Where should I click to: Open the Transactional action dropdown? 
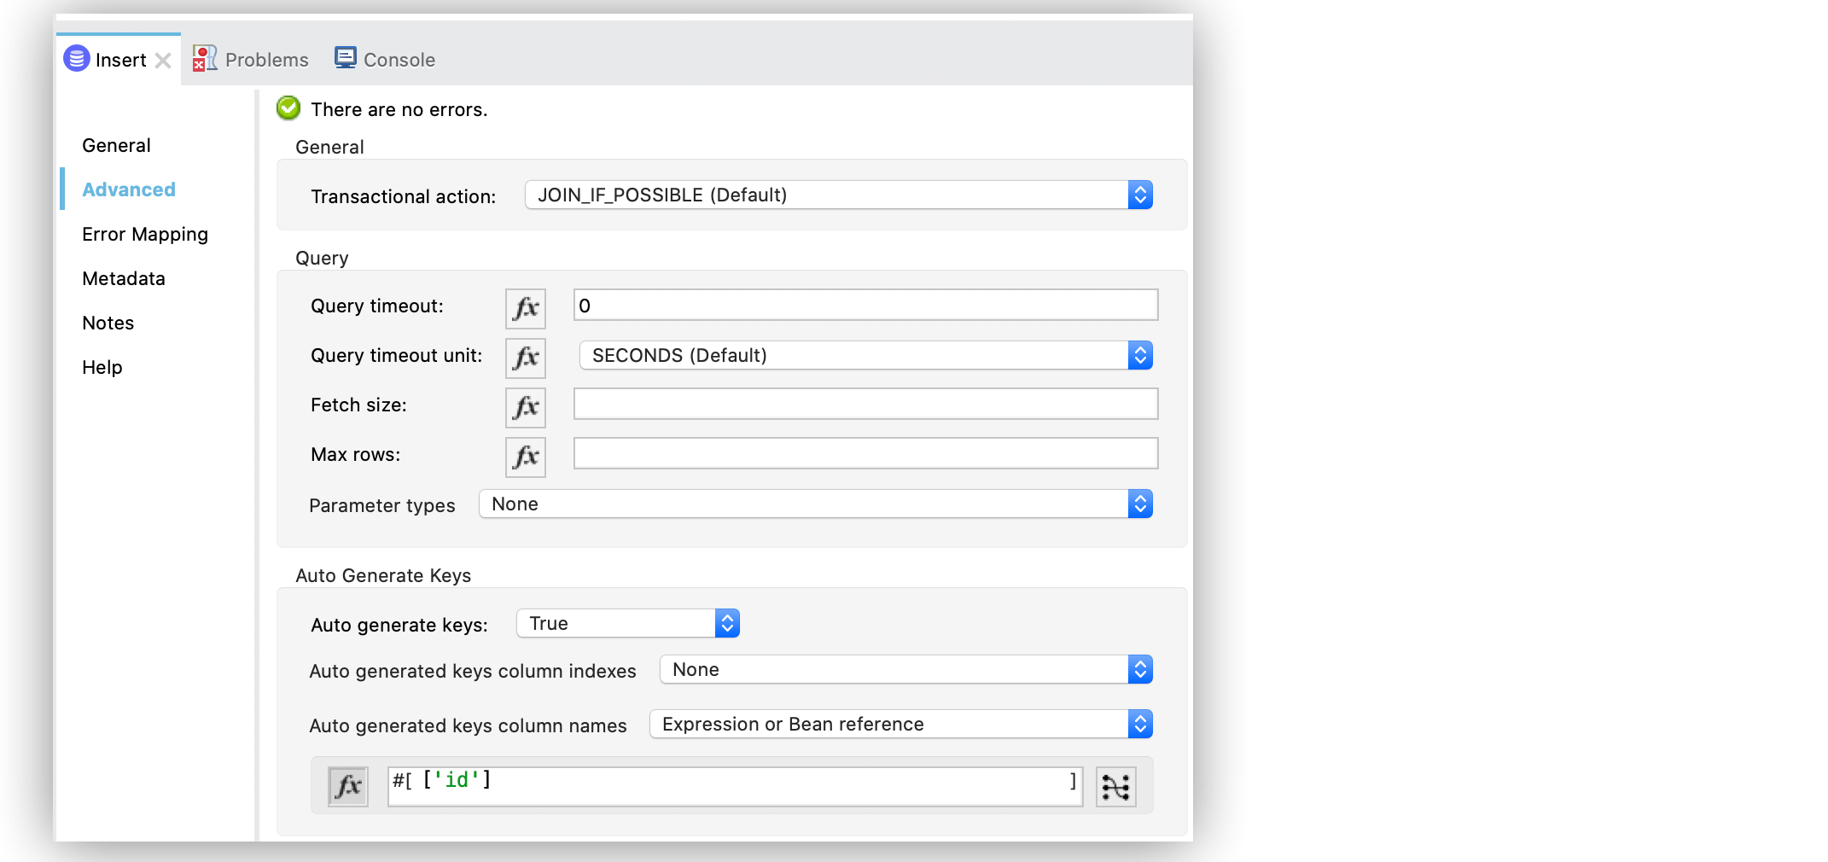tap(1140, 195)
